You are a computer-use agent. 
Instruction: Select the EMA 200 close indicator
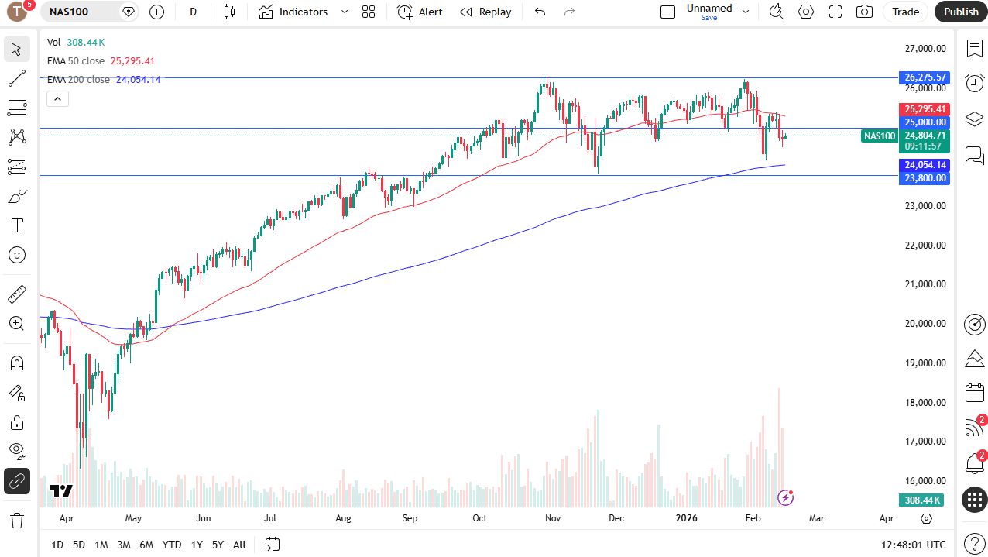tap(78, 79)
